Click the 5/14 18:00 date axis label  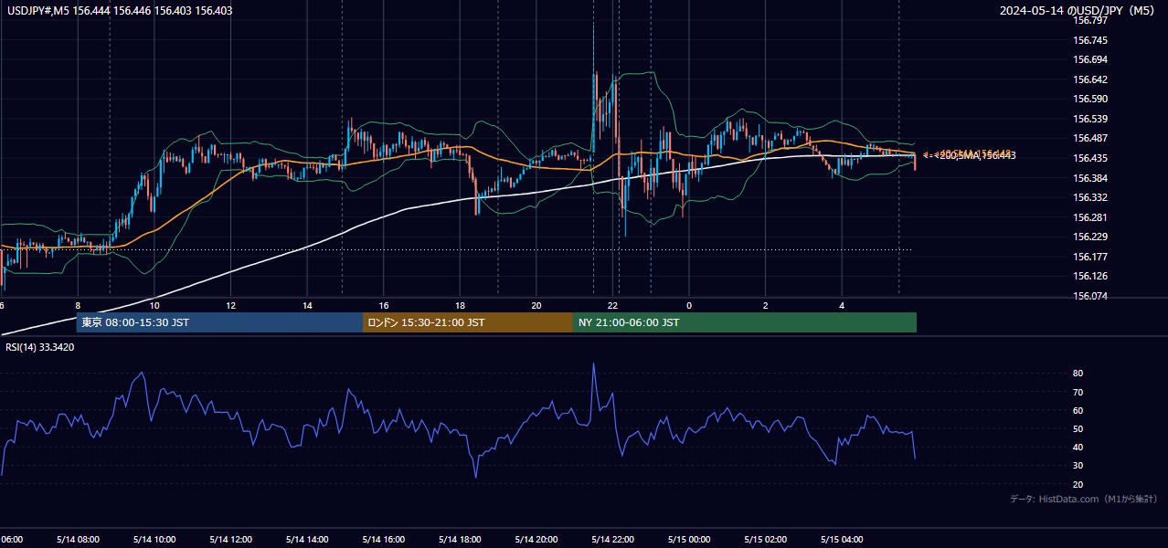click(460, 539)
